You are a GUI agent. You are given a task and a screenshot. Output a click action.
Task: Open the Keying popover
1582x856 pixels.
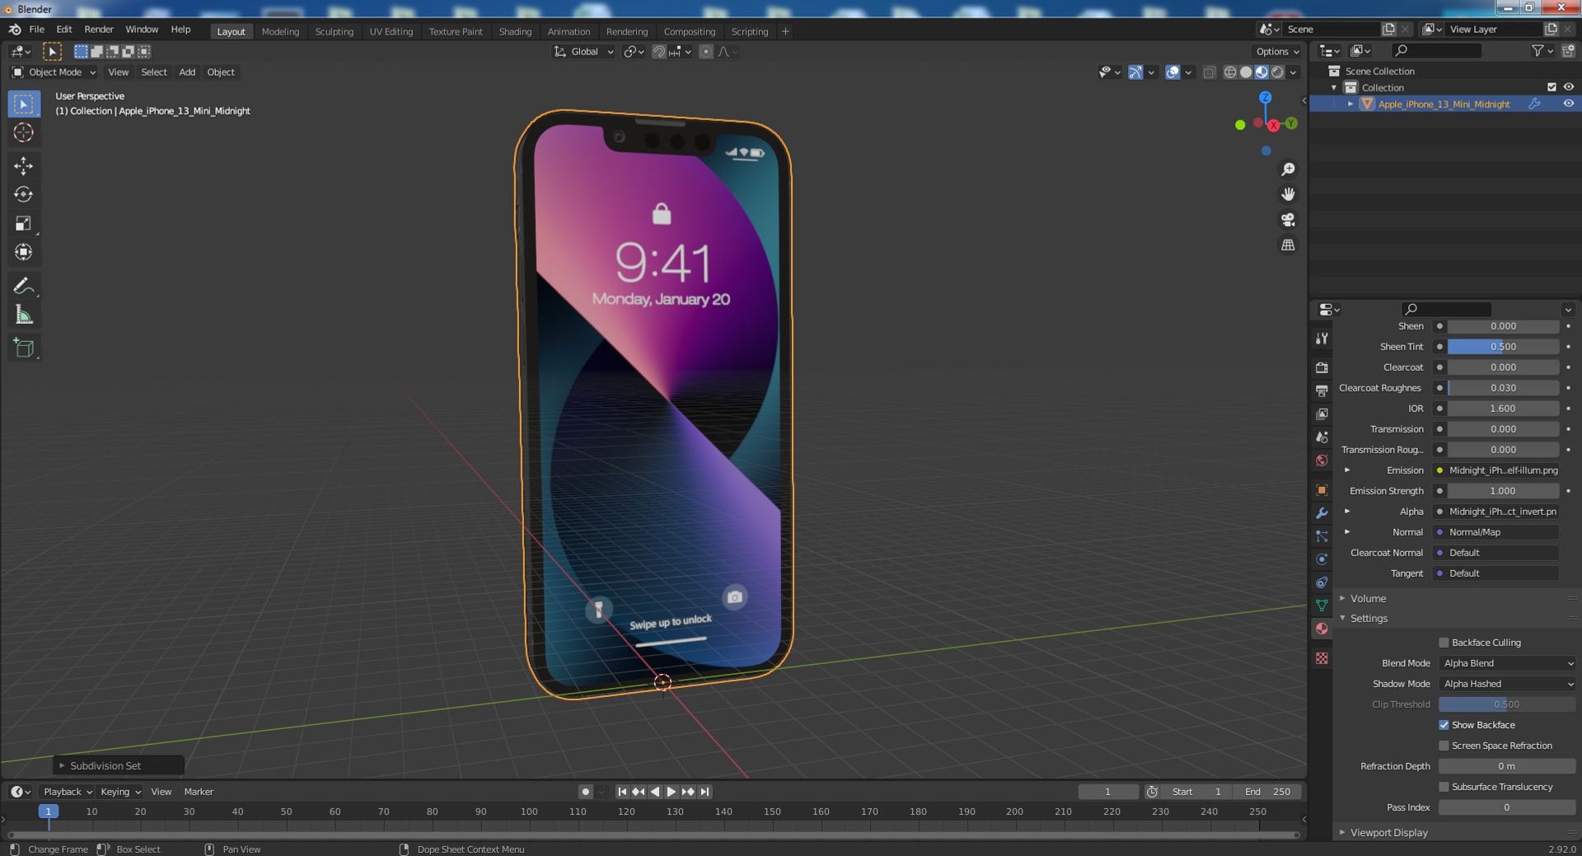[x=119, y=792]
